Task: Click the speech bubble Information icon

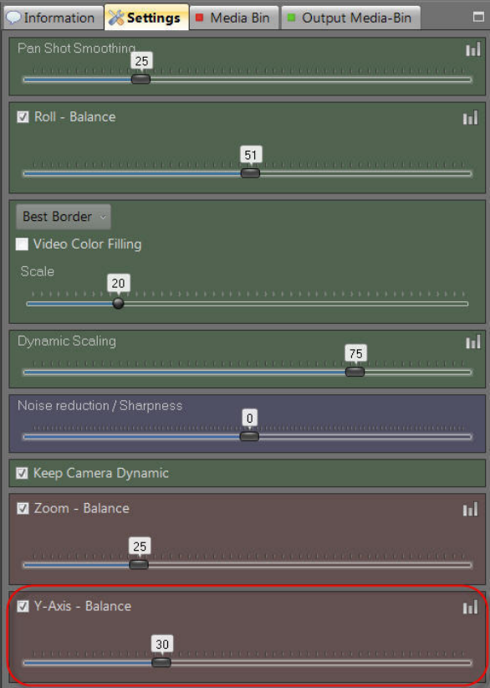Action: point(13,18)
